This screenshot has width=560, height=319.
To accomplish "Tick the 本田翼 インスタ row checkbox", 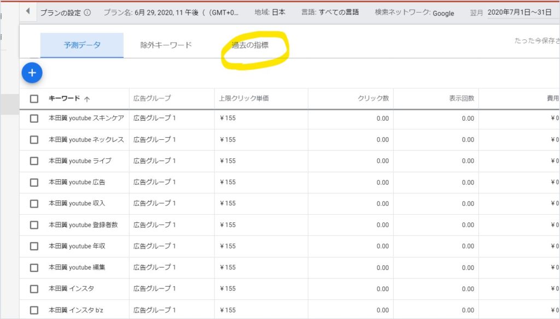I will point(34,289).
